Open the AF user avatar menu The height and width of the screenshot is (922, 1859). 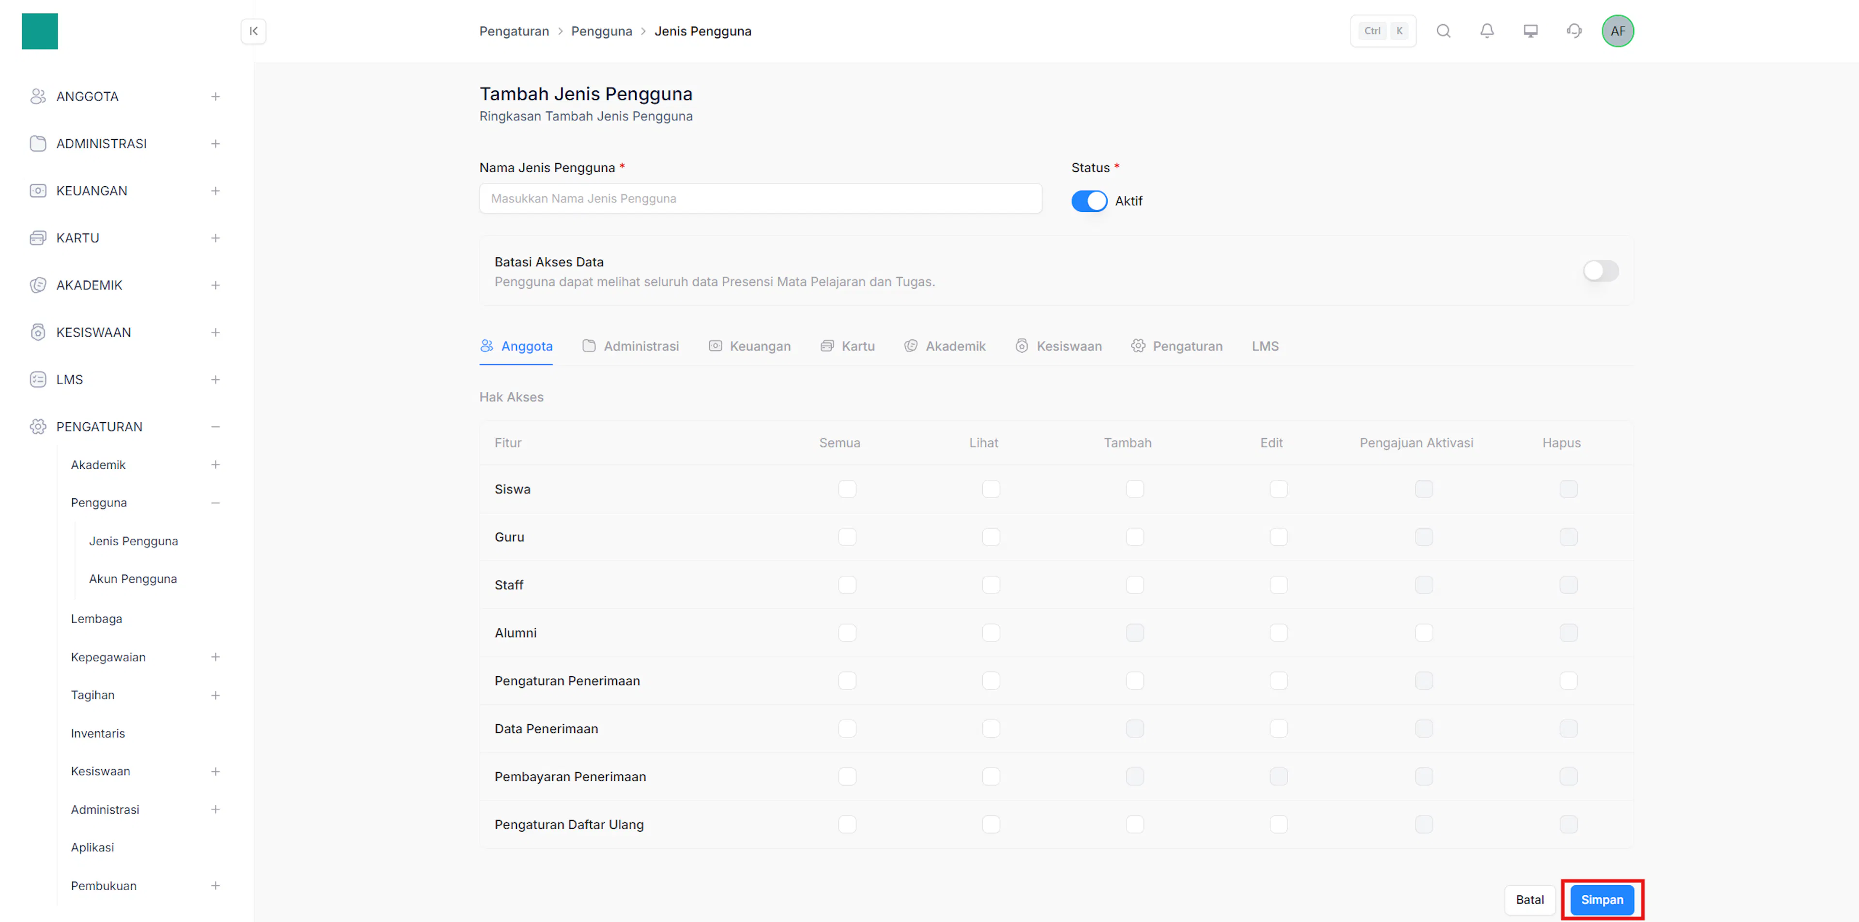(x=1617, y=31)
